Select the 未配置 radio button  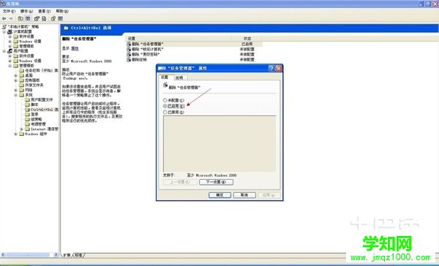pos(165,100)
